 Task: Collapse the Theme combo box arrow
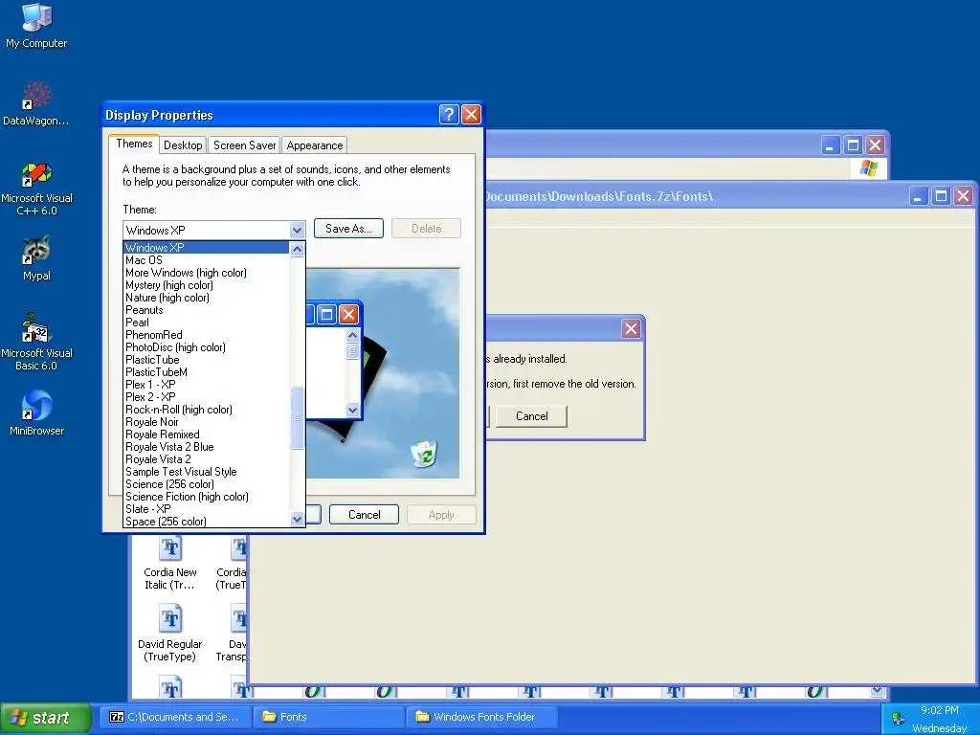(297, 230)
